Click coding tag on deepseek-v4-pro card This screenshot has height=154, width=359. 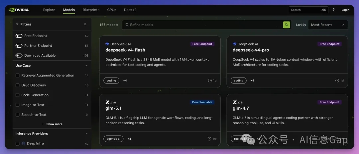(239, 80)
